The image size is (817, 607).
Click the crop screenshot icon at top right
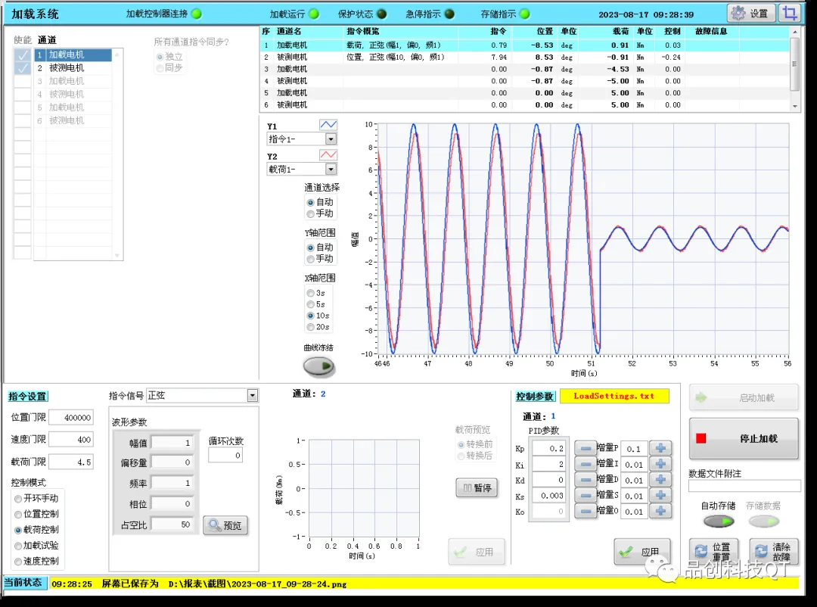[790, 13]
